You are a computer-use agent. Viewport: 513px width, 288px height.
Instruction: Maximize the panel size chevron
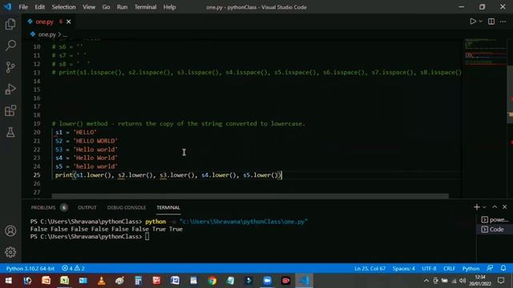pos(495,207)
